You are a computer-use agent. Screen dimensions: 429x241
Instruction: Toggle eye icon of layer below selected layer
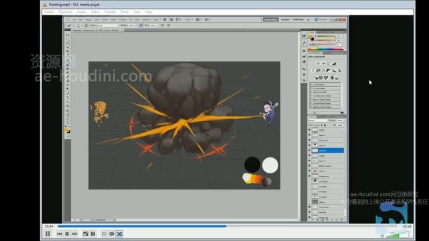(x=310, y=155)
